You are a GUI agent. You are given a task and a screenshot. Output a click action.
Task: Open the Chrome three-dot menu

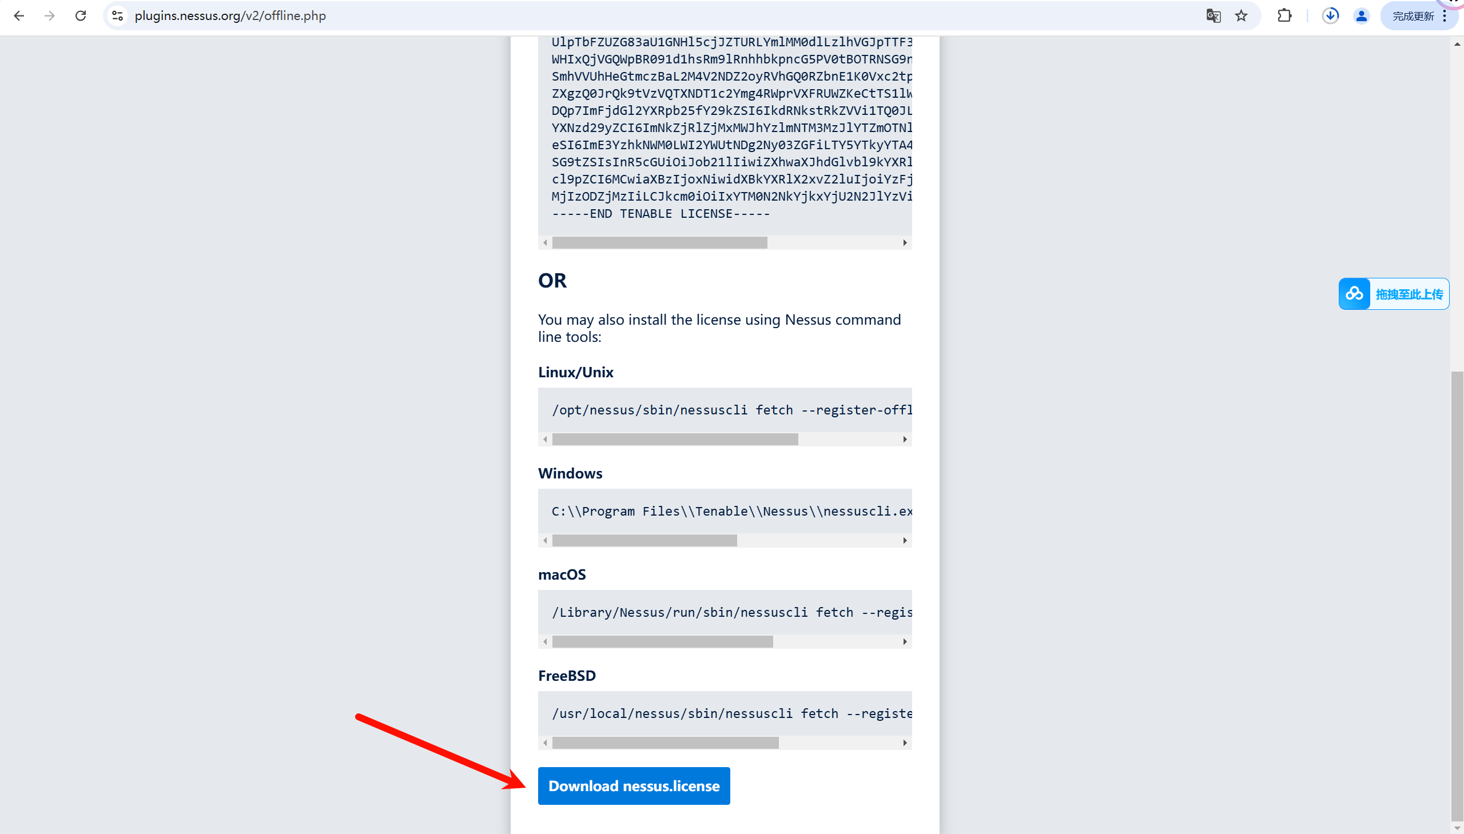(x=1445, y=15)
